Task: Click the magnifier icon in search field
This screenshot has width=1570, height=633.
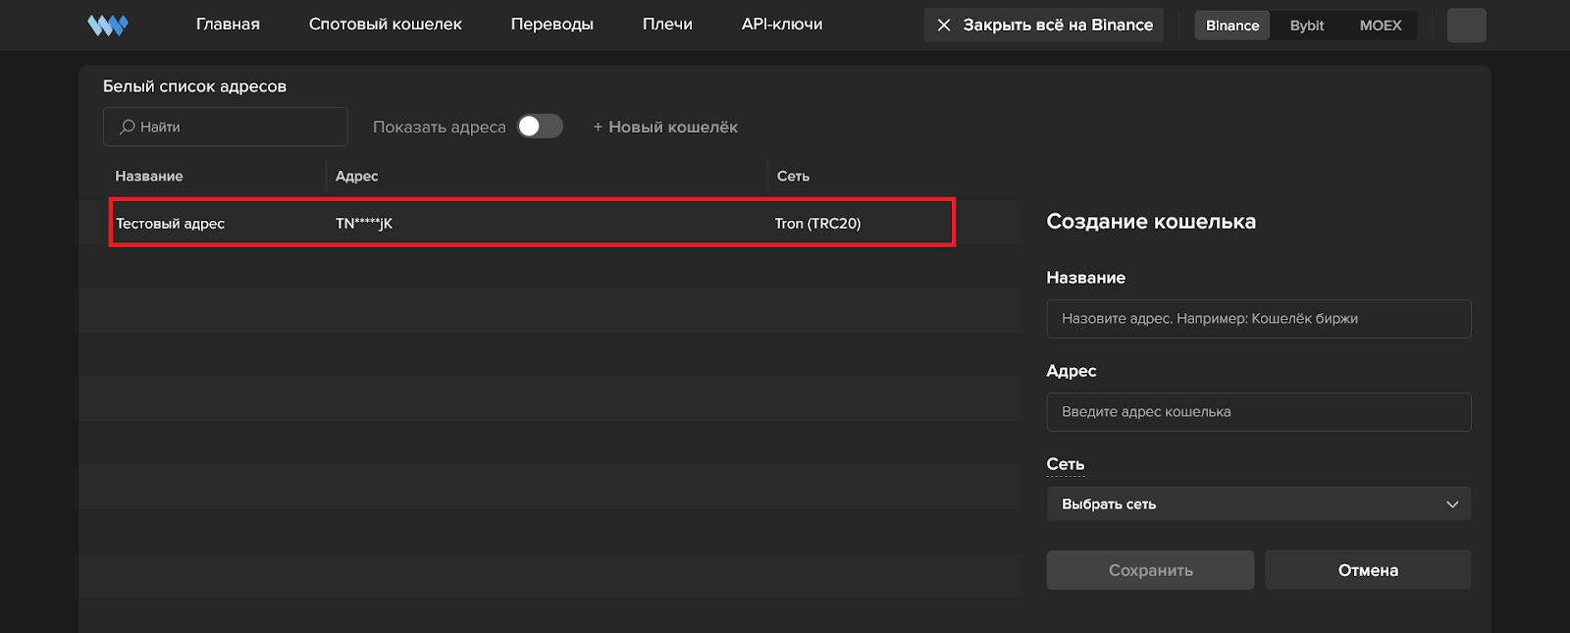Action: [x=128, y=127]
